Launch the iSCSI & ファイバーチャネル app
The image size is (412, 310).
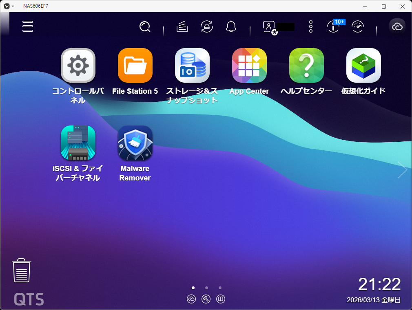78,143
